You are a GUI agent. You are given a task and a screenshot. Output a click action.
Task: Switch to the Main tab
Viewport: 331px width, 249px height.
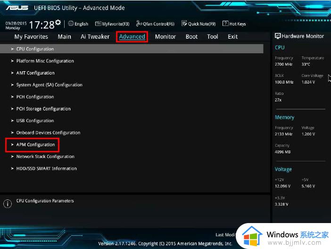[65, 37]
